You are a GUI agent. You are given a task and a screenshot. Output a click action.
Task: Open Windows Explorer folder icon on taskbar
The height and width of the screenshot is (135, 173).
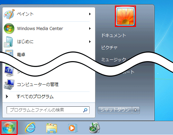tap(52, 128)
